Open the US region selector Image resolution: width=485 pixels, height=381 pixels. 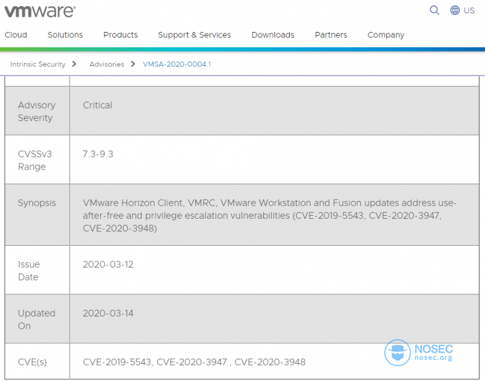(x=469, y=10)
